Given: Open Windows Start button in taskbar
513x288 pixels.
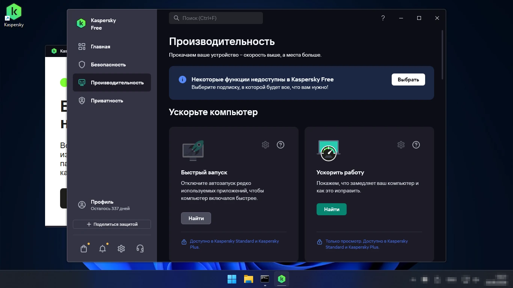Looking at the screenshot, I should (x=232, y=279).
